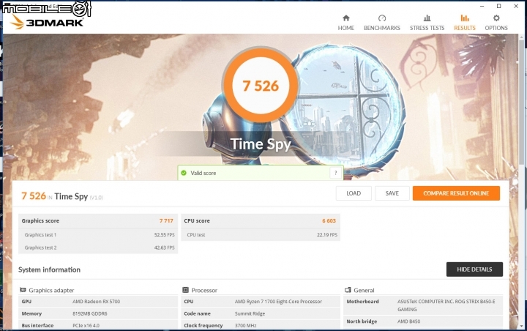Image resolution: width=527 pixels, height=331 pixels.
Task: Click Motherboard value ROG STRIX B450-E
Action: point(446,305)
